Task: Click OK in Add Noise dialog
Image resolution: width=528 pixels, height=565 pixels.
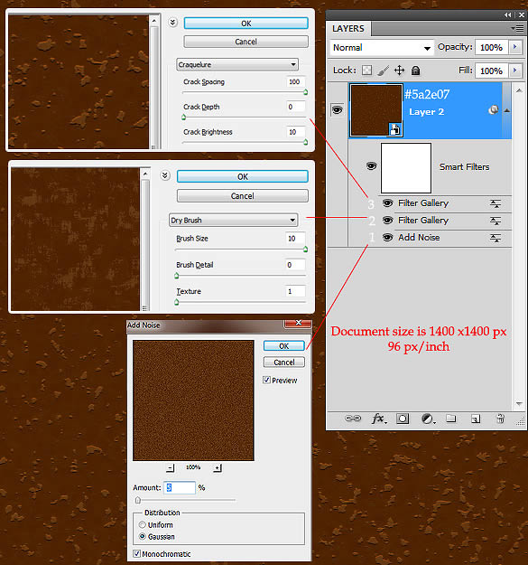Action: 284,346
